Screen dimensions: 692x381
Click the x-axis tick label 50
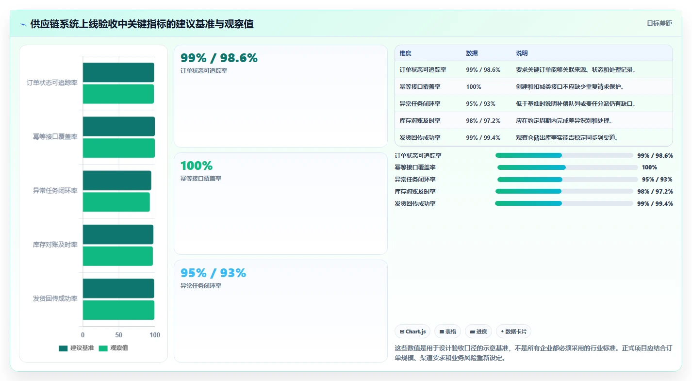[118, 335]
